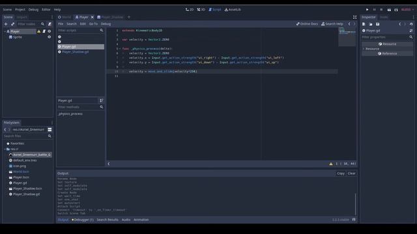
Task: Create new resource in Inspector
Action: (364, 24)
